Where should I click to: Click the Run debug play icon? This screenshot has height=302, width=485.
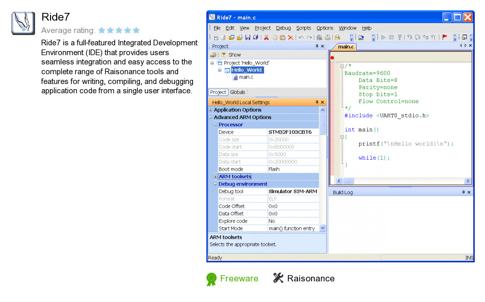(383, 38)
